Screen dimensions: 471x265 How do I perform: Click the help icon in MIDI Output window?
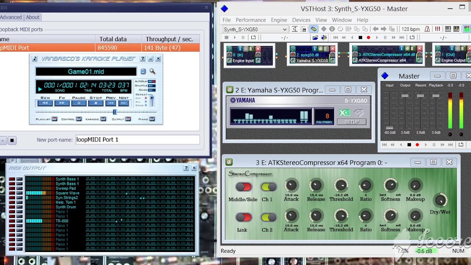(x=186, y=168)
